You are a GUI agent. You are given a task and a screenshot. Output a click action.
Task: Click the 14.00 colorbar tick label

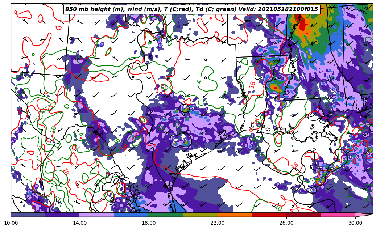coord(80,223)
